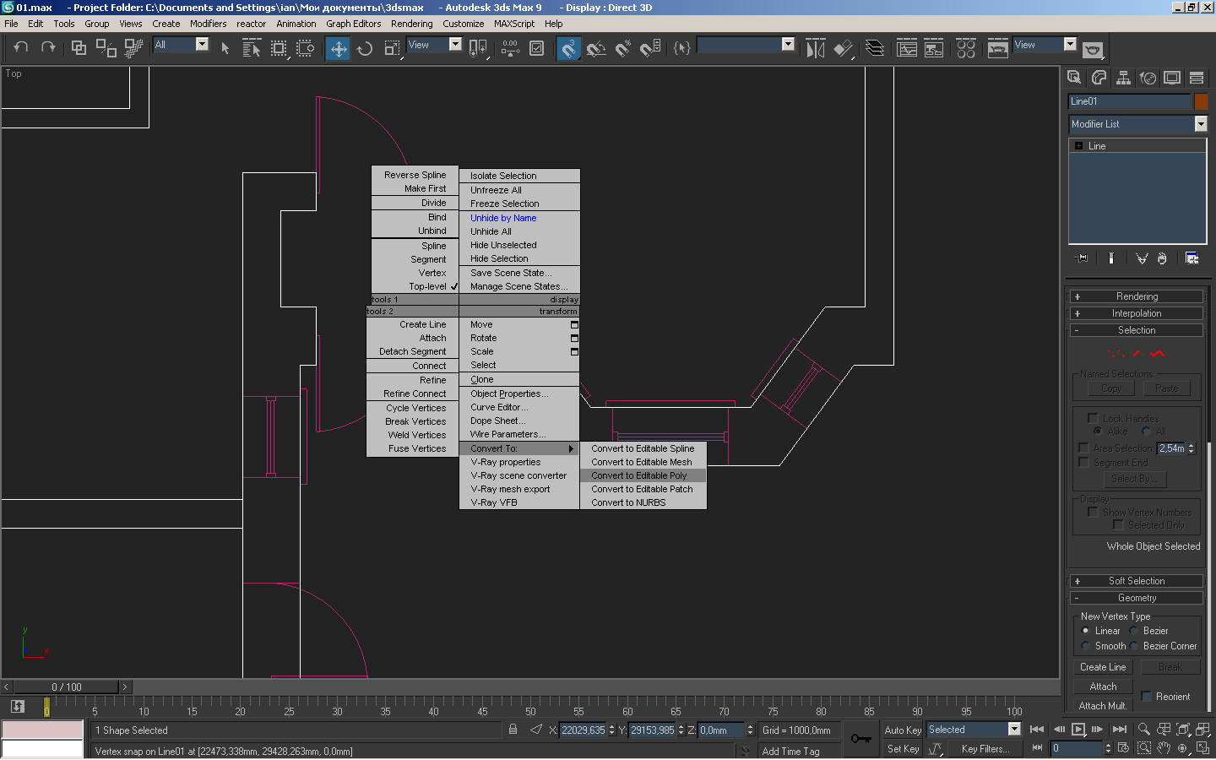Activate Select and Scale tool

pos(392,48)
